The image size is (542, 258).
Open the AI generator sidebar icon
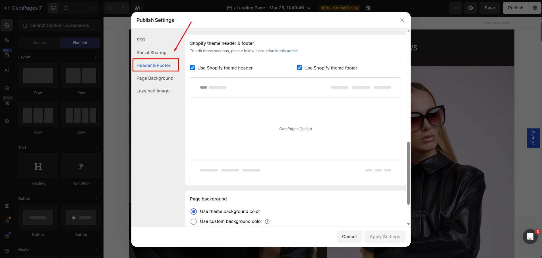coord(7,70)
